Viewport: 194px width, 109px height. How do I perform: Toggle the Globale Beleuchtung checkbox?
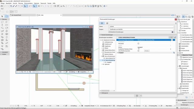tap(103, 50)
